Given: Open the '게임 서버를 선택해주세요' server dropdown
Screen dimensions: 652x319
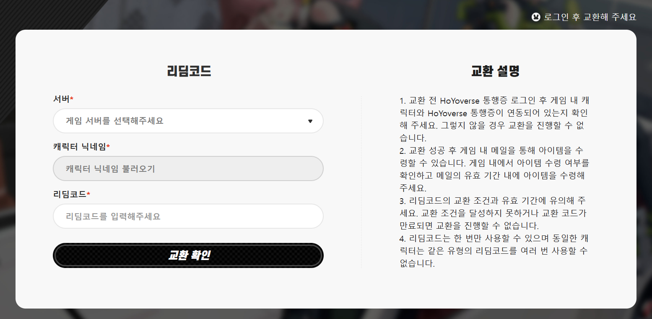Looking at the screenshot, I should coord(188,121).
